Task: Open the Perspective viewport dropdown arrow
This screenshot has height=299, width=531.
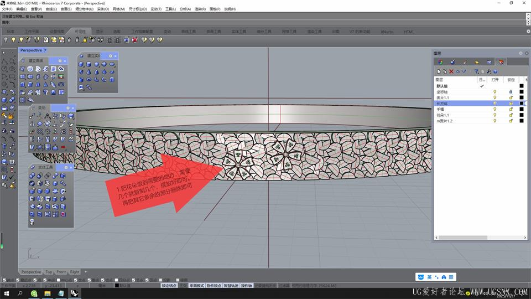Action: 45,50
